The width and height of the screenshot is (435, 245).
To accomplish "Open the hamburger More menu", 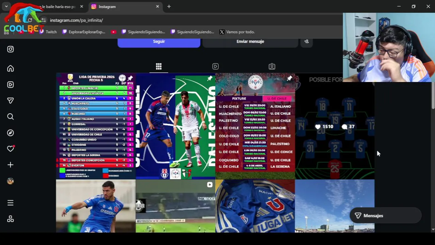I will tap(11, 203).
